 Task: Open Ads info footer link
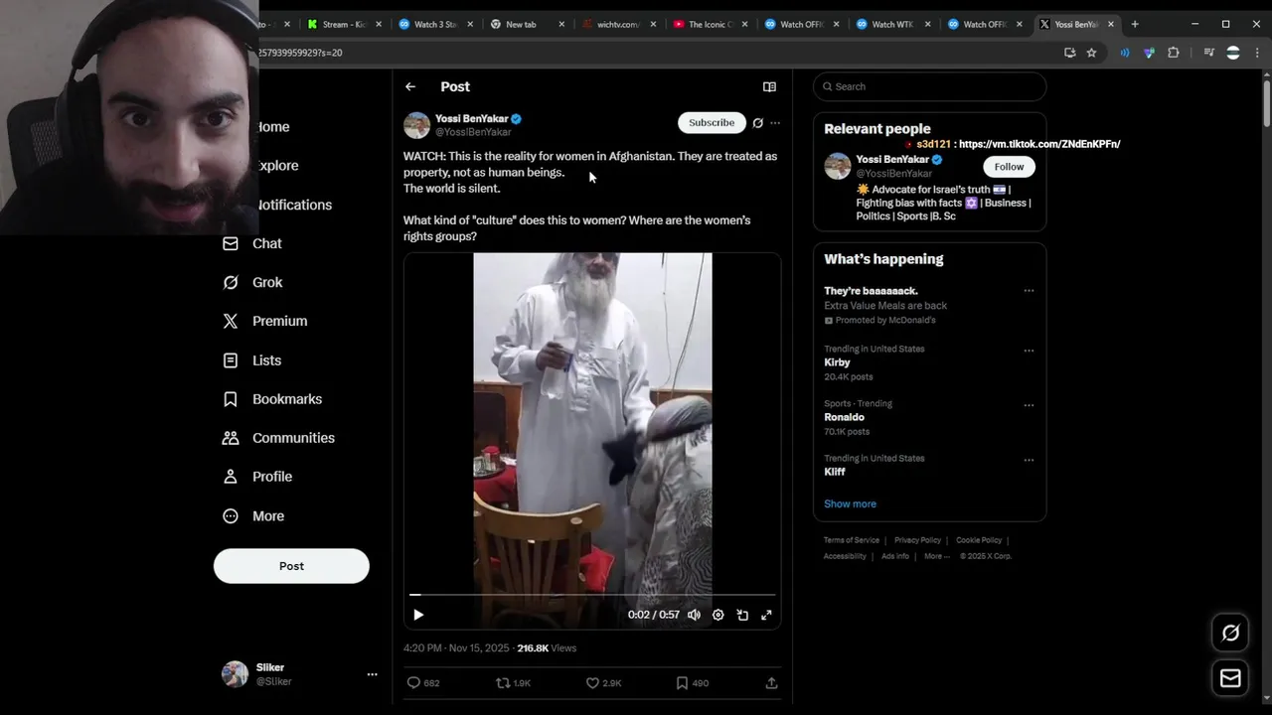895,556
